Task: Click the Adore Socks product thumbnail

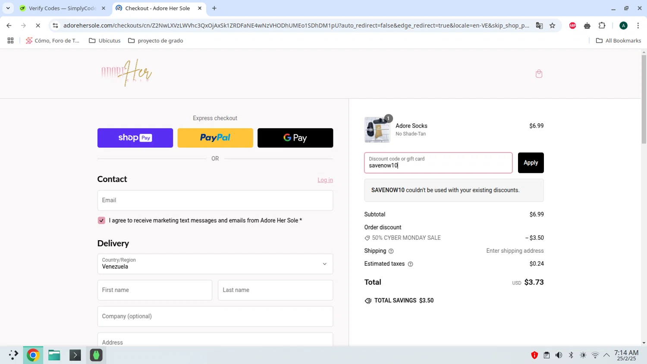Action: click(x=377, y=129)
